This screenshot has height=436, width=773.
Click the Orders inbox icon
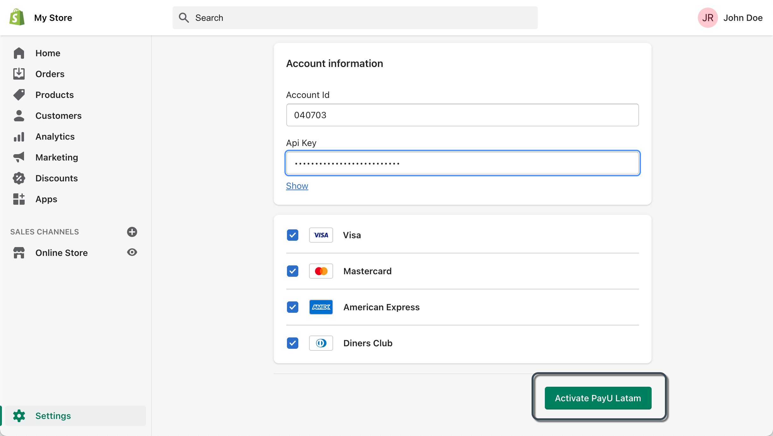[19, 74]
